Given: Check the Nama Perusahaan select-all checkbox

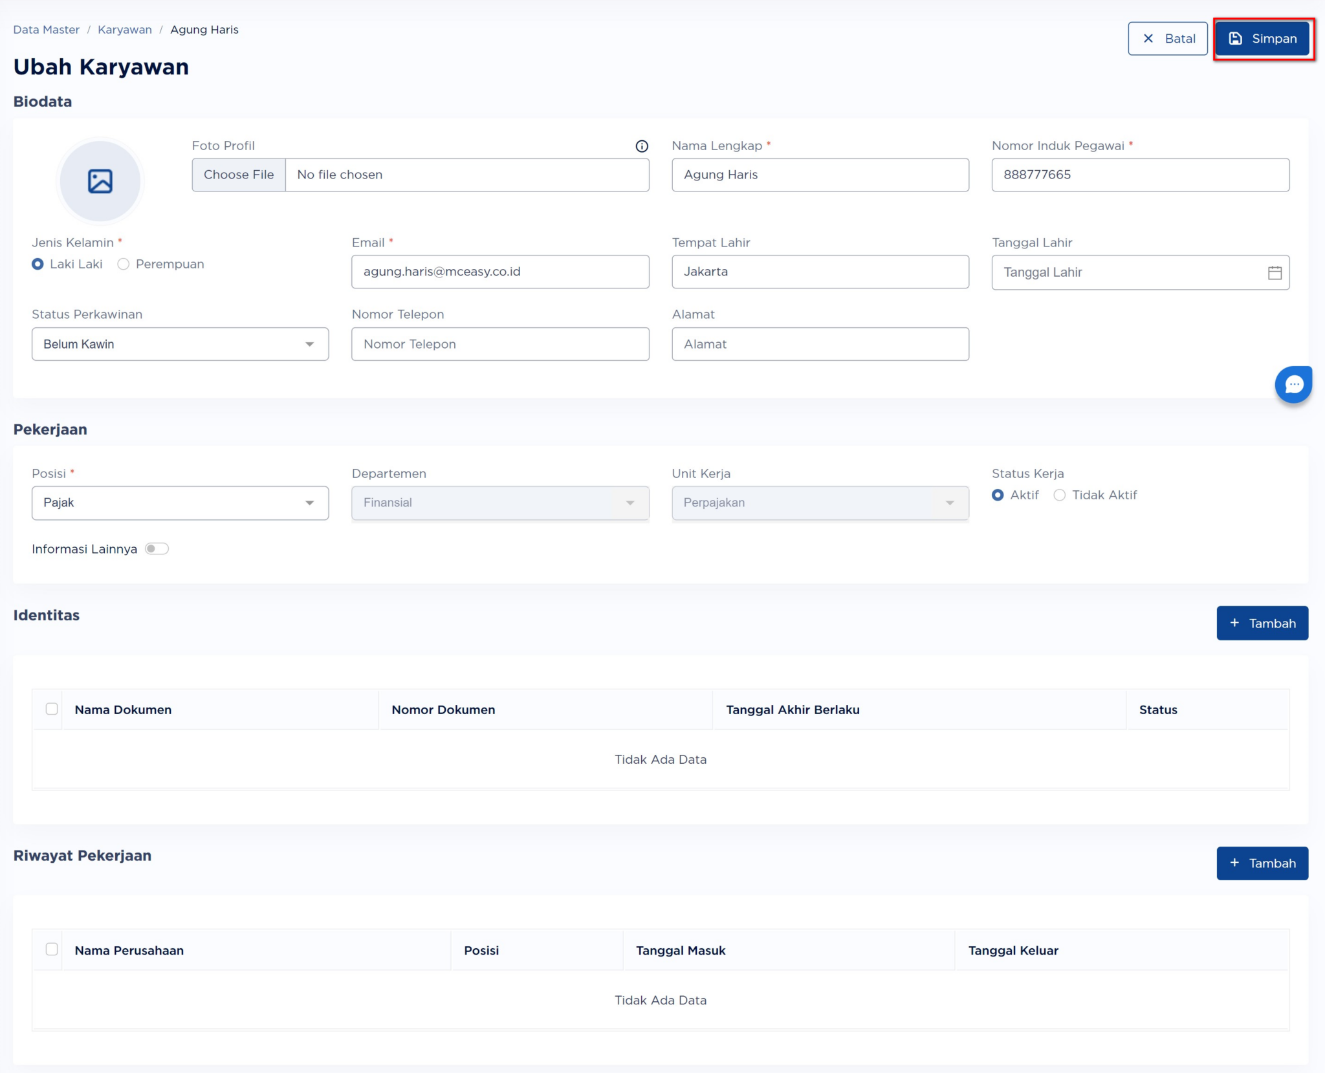Looking at the screenshot, I should coord(52,949).
